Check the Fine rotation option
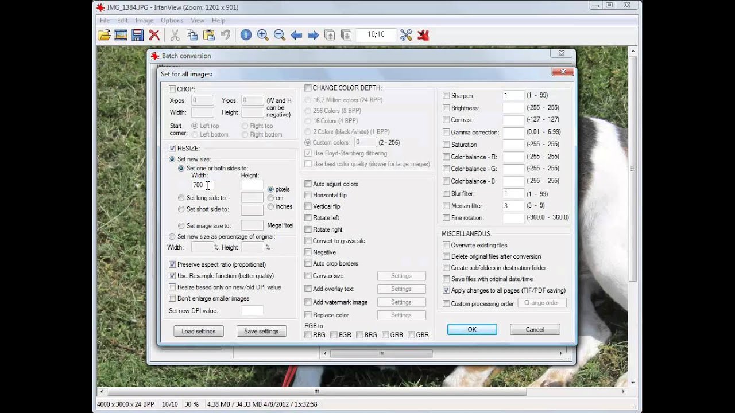 (x=446, y=218)
